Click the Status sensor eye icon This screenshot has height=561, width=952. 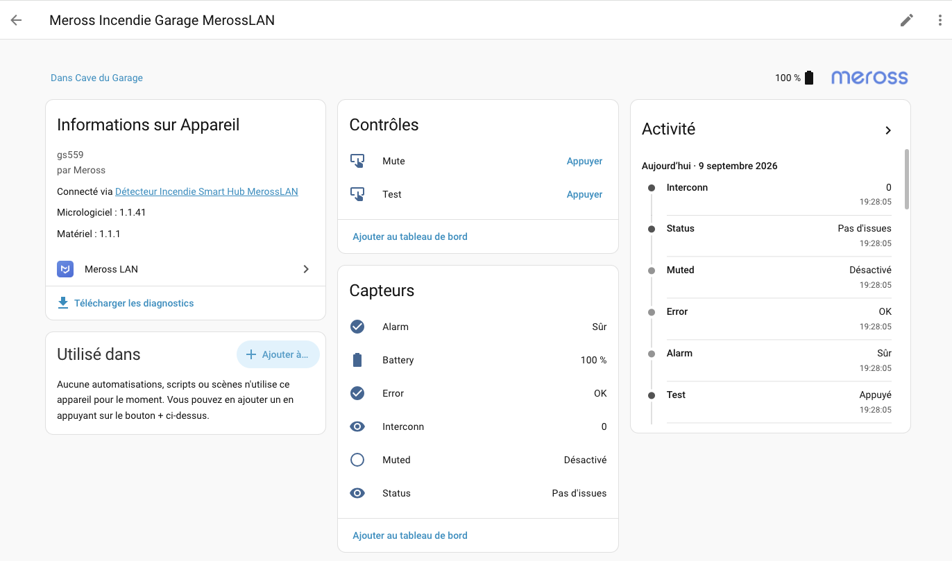tap(357, 493)
